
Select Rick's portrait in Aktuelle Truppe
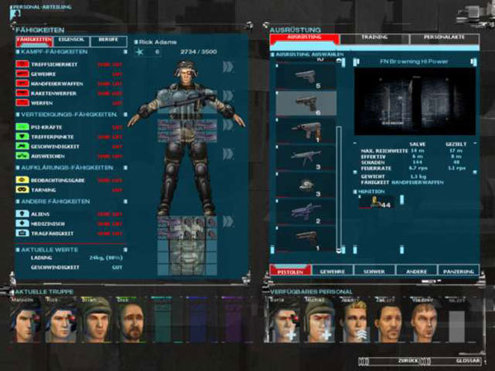(61, 319)
